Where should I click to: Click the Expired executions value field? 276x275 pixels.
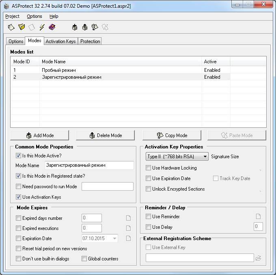pos(92,228)
